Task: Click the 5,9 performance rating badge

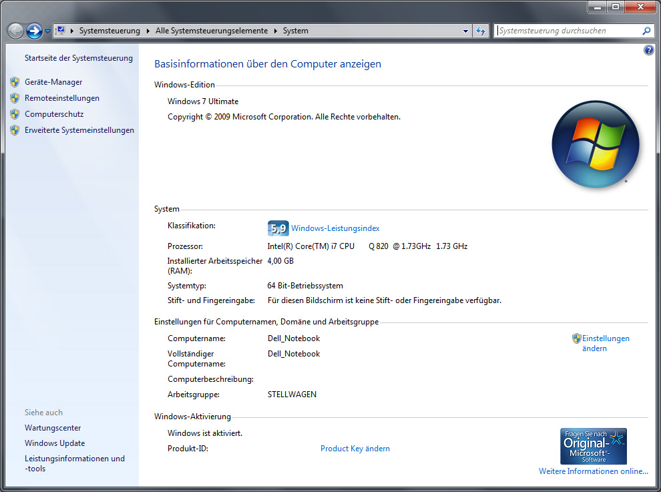Action: [278, 228]
